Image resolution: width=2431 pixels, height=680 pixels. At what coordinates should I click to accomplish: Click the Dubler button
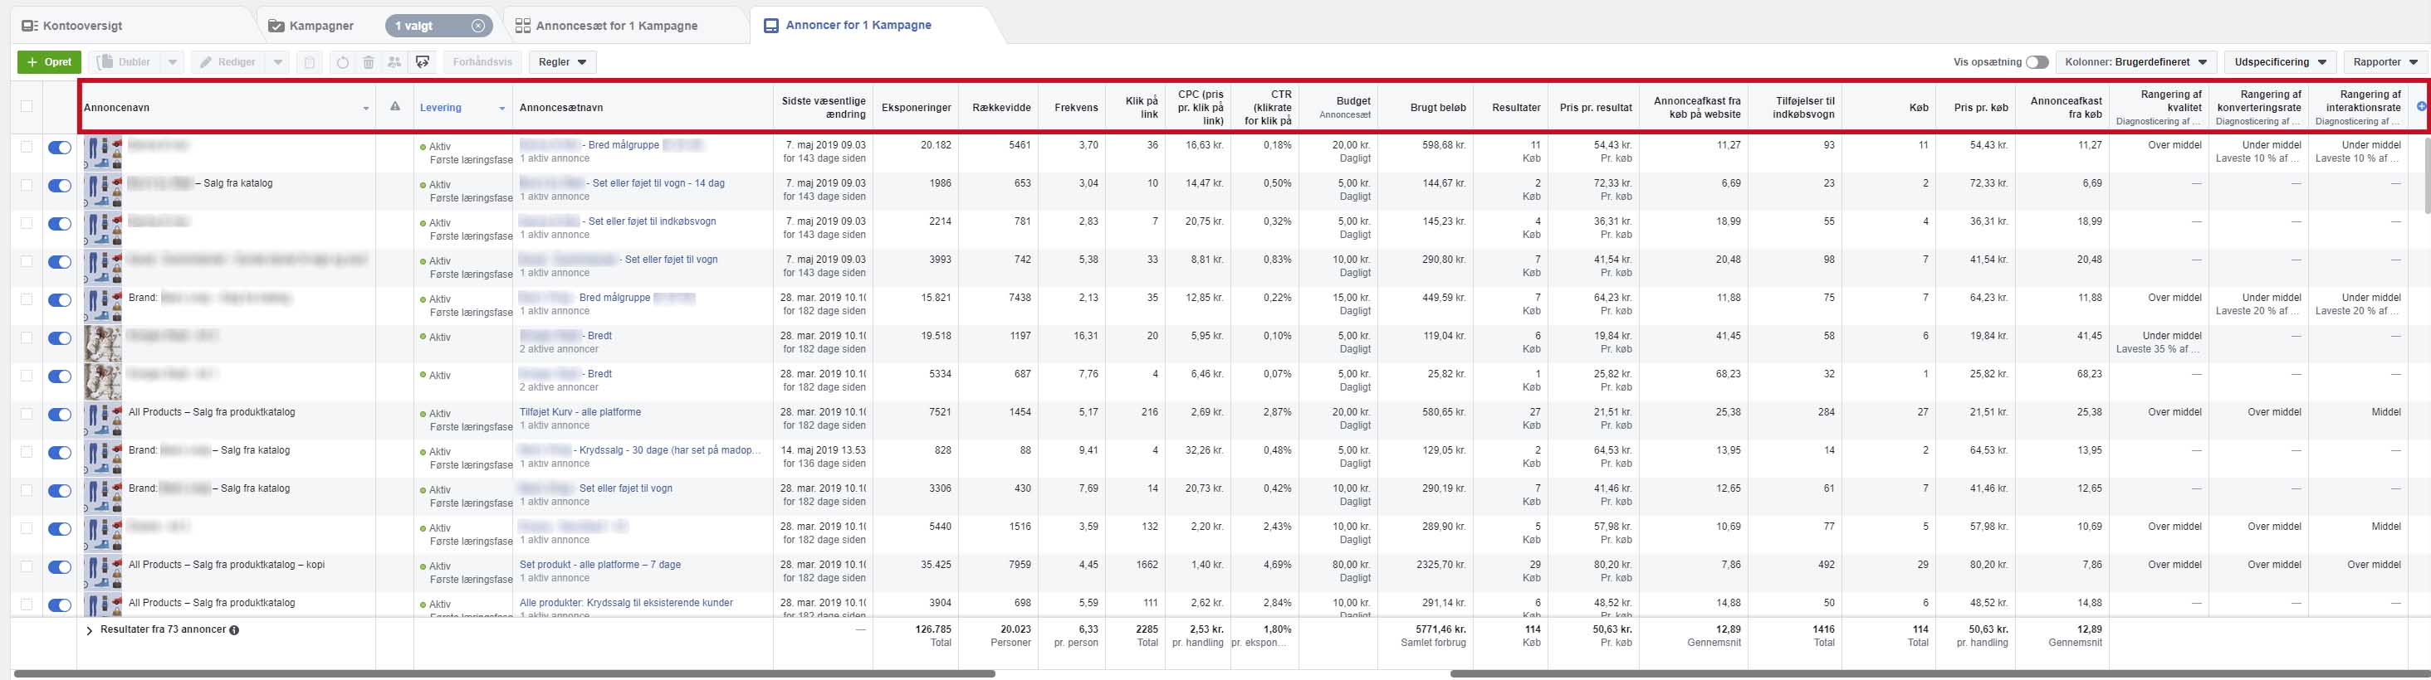(126, 62)
